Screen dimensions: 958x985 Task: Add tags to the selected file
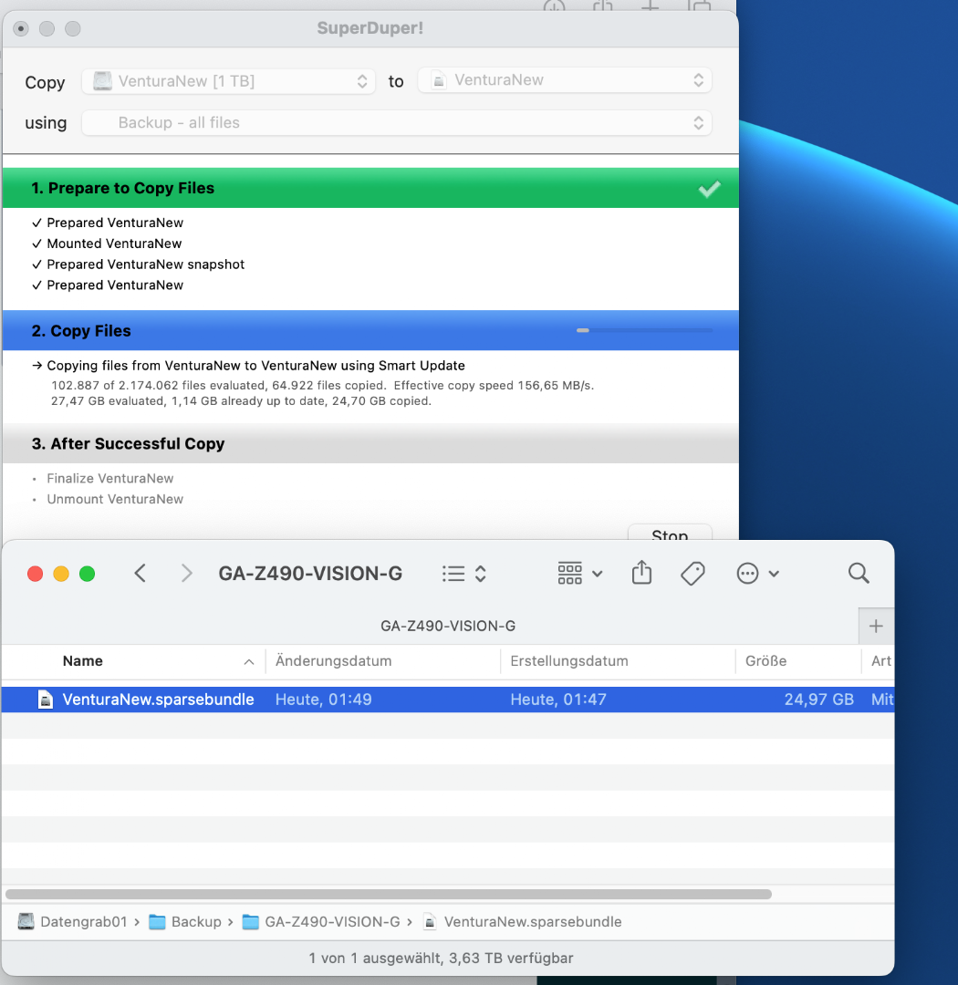[x=692, y=573]
